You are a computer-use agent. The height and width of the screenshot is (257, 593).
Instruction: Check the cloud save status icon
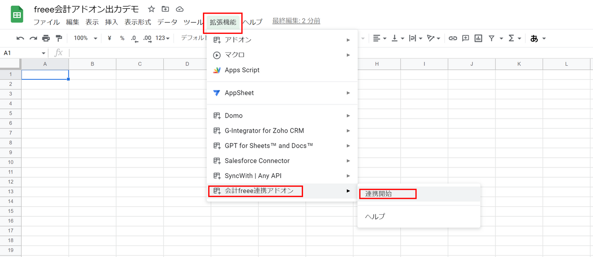[180, 9]
